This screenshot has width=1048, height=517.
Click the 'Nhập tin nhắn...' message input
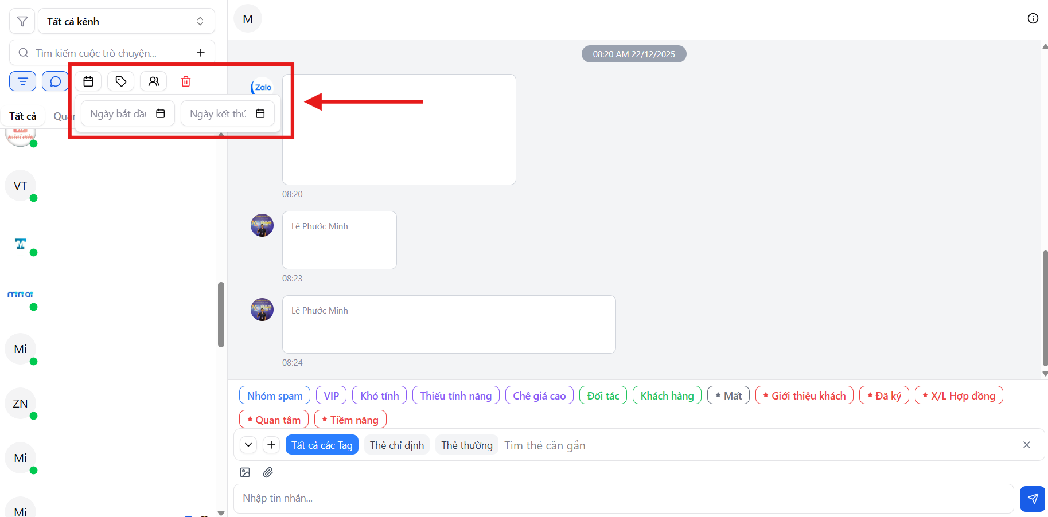coord(623,498)
